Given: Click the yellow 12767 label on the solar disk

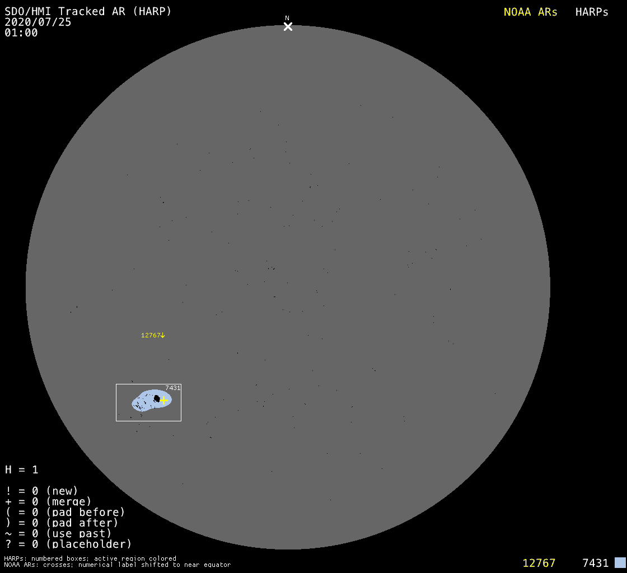Looking at the screenshot, I should pyautogui.click(x=150, y=335).
